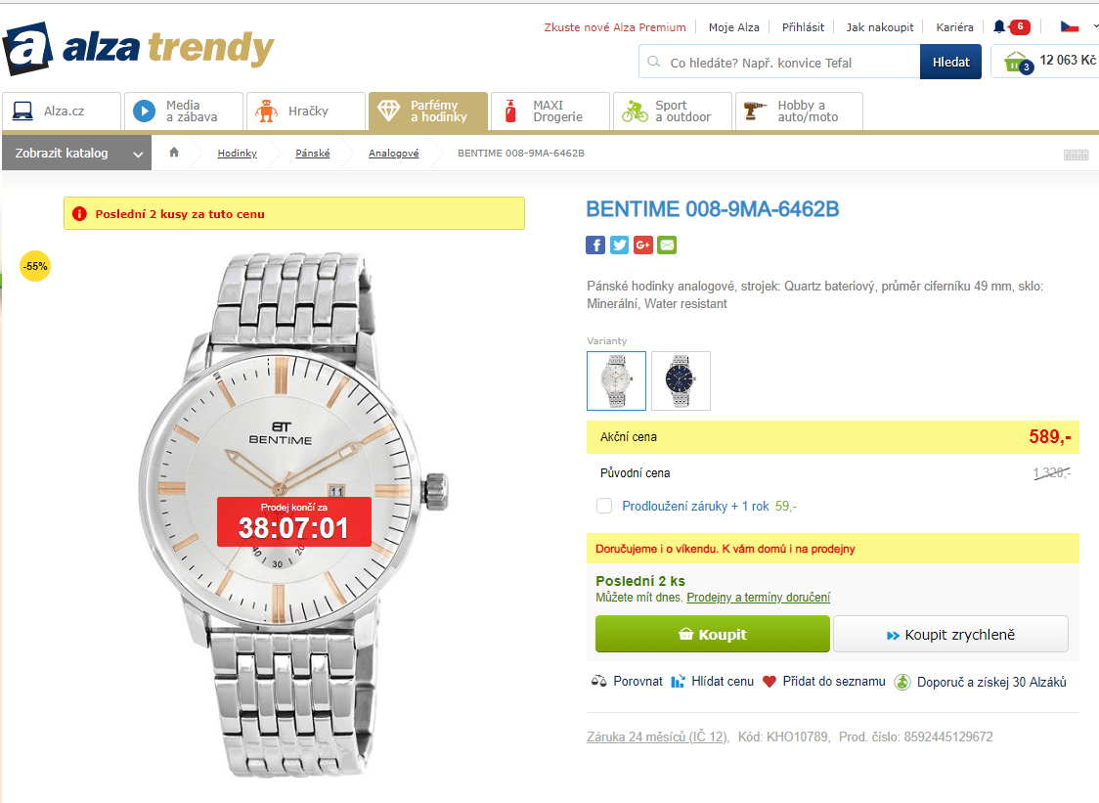Click the green Koupit button

pyautogui.click(x=712, y=634)
